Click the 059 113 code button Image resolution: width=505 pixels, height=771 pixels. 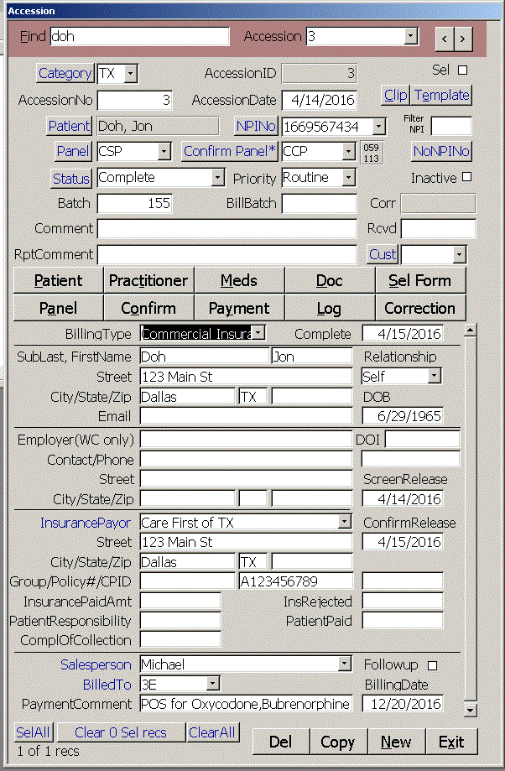tap(371, 153)
